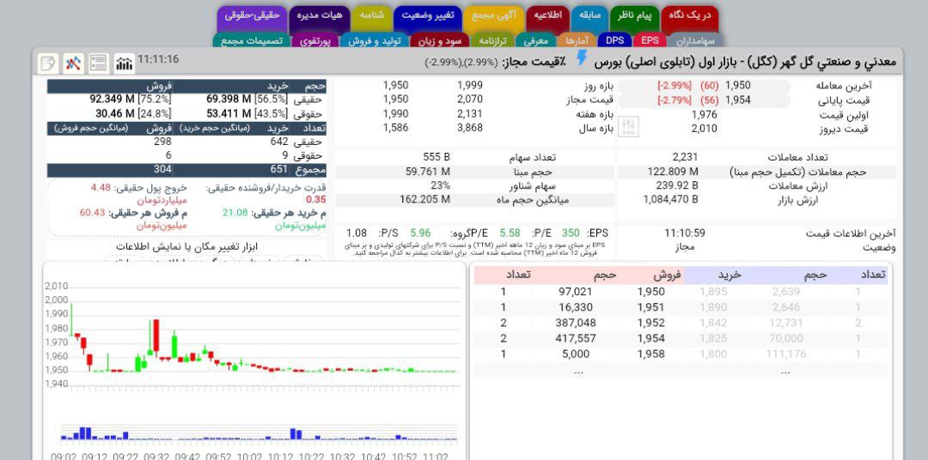This screenshot has height=460, width=928.
Task: Select the DPS sub-tab
Action: (x=614, y=40)
